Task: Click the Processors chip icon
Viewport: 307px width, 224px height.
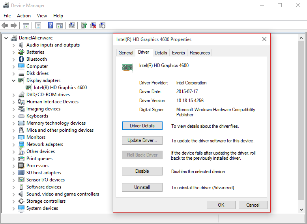Action: [x=21, y=166]
